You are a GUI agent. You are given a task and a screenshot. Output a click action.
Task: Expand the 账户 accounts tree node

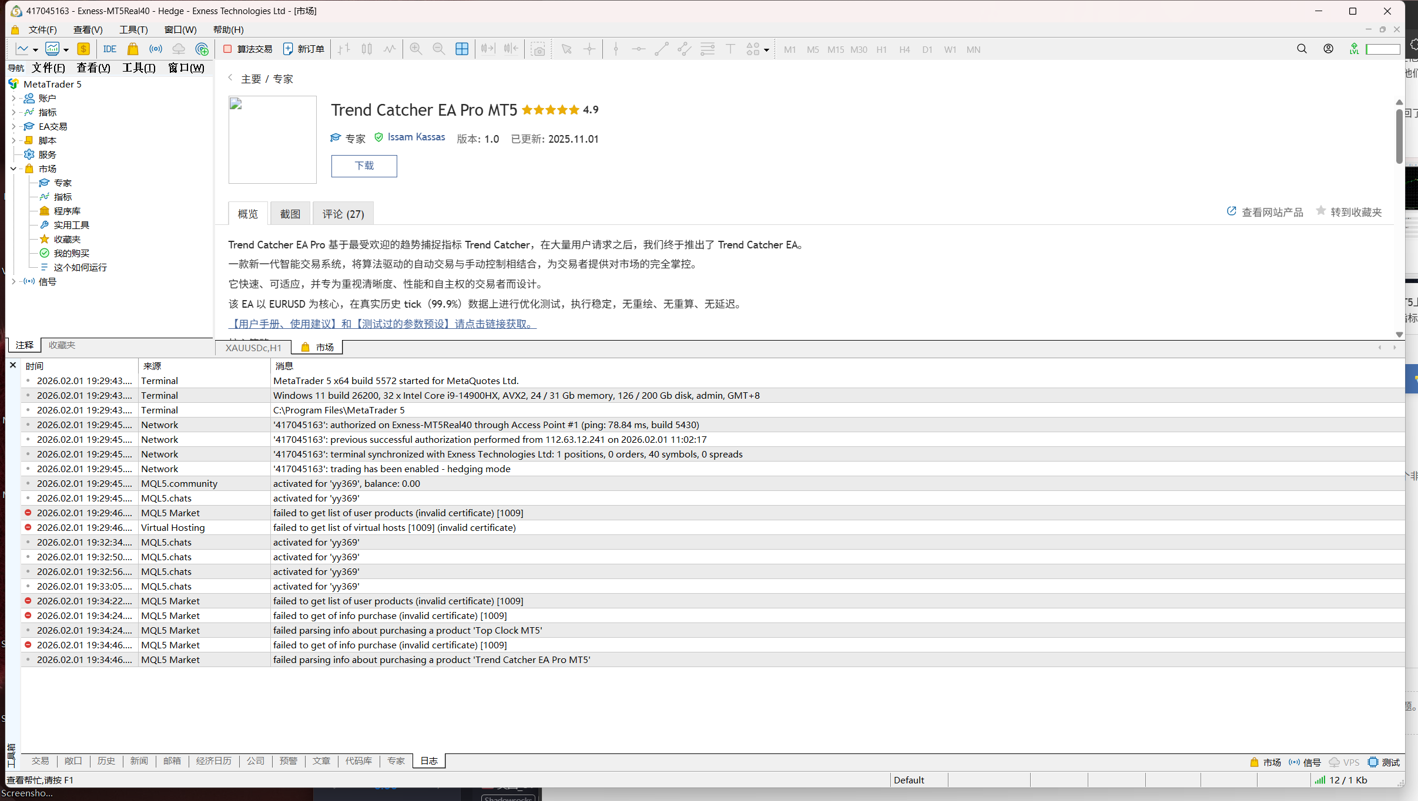click(x=14, y=98)
